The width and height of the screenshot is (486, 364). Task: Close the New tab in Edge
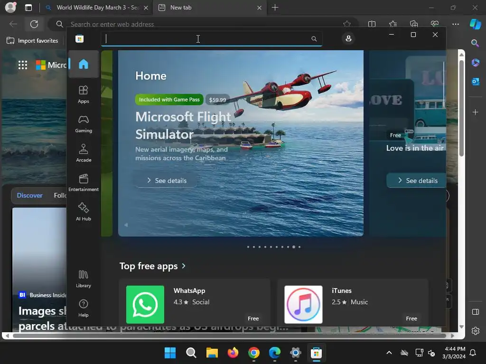click(260, 8)
